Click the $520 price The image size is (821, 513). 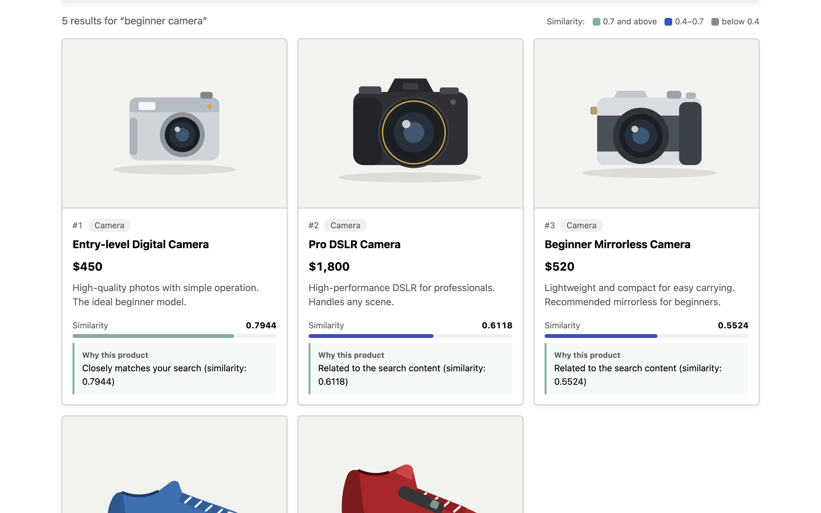[559, 266]
